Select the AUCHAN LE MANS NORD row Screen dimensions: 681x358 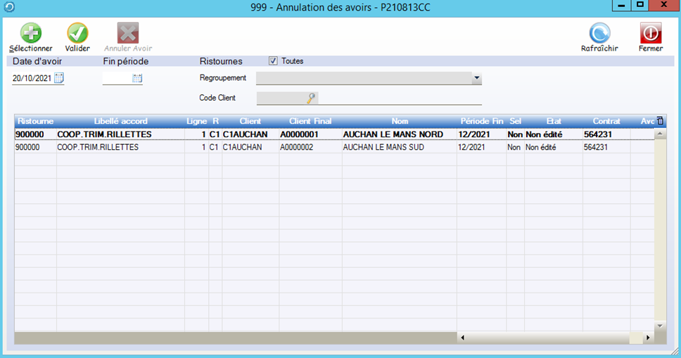coord(393,134)
